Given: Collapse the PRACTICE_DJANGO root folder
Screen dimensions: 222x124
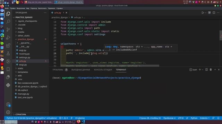Looking at the screenshot, I should [24, 17].
